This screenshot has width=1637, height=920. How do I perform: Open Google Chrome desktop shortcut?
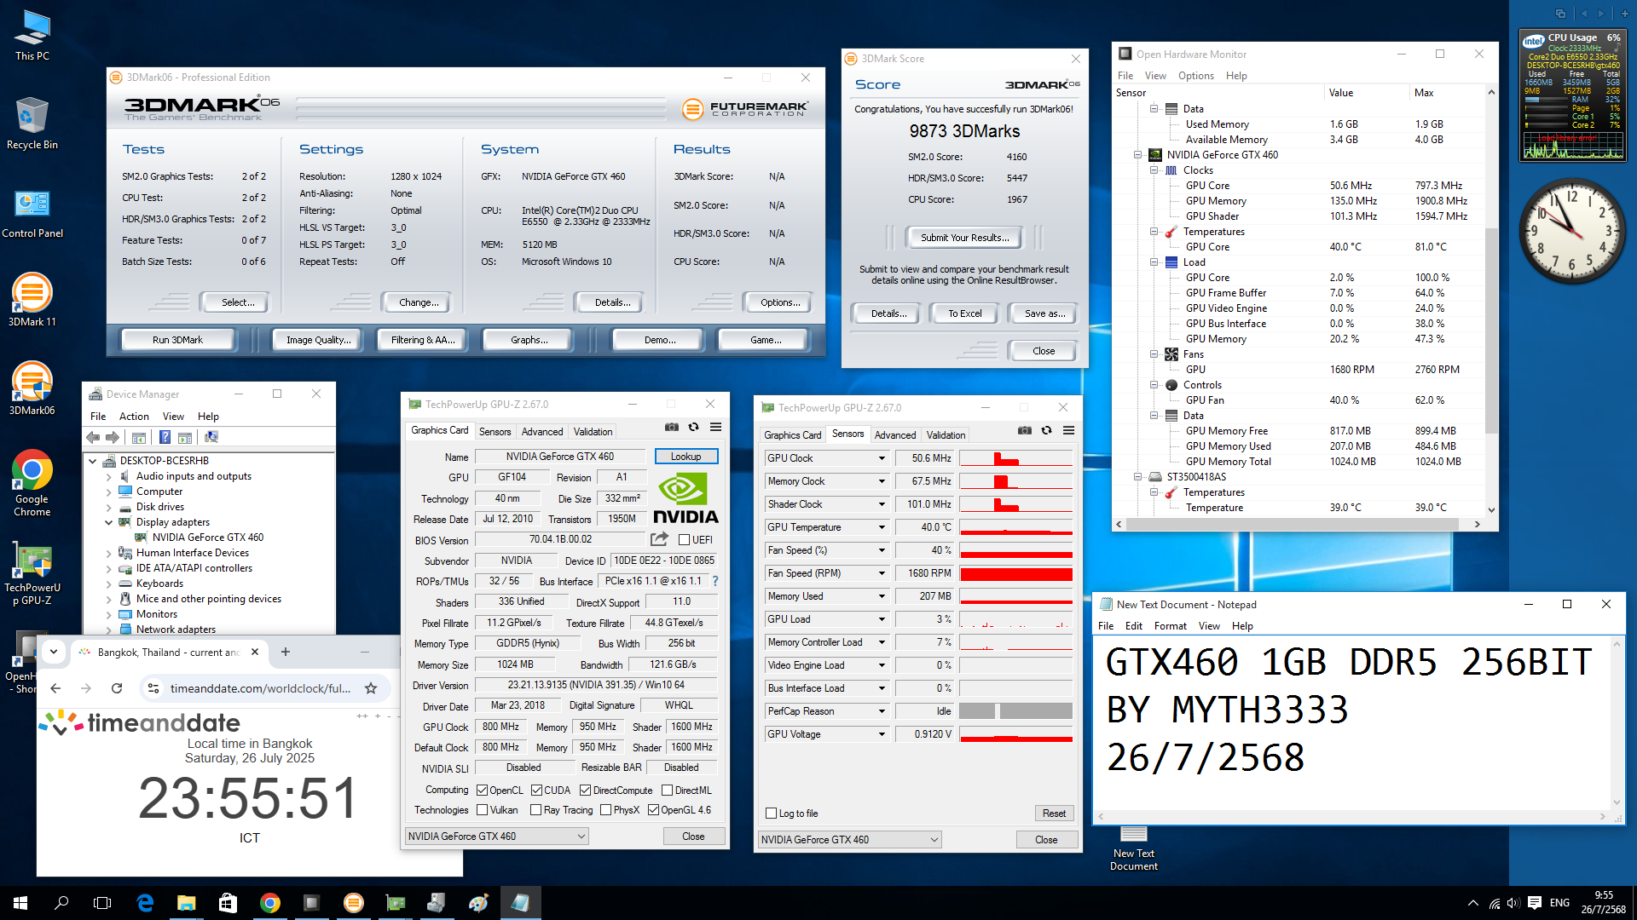(32, 483)
